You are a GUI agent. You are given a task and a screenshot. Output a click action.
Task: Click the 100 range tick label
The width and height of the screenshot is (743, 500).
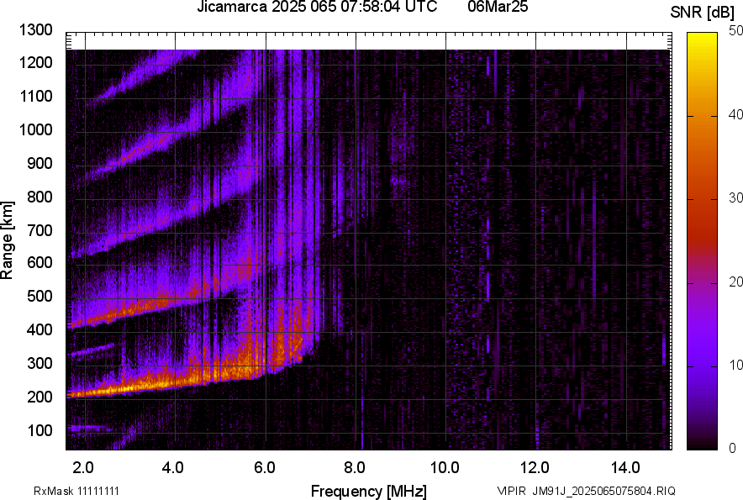click(40, 430)
